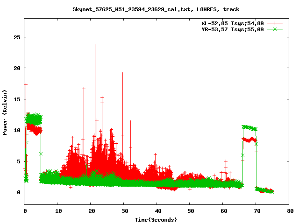This screenshot has width=299, height=224.
Task: Click the x-axis tick label 40
Action: (158, 211)
